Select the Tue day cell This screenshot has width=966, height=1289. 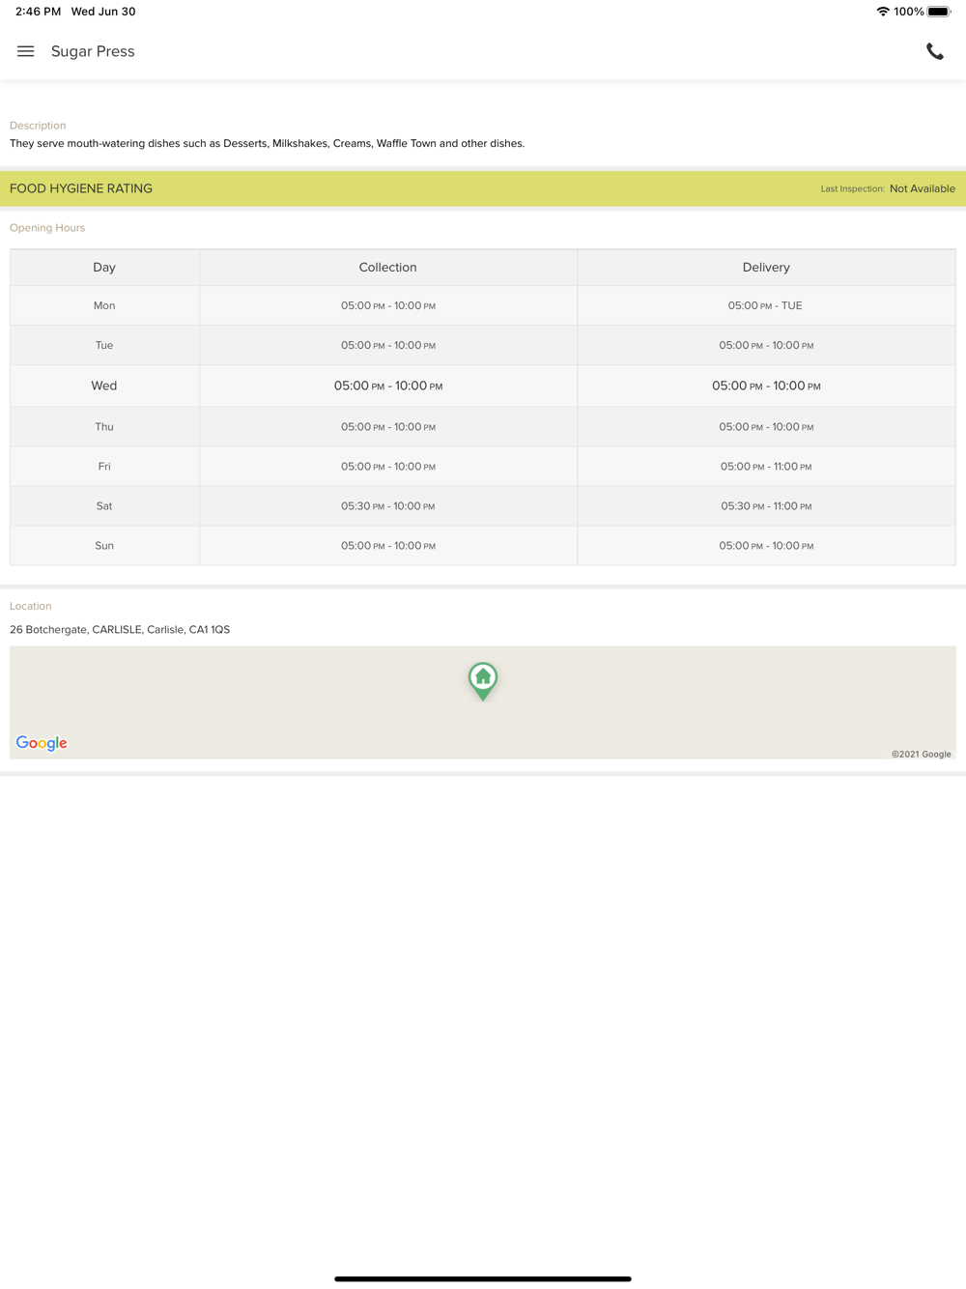(104, 345)
